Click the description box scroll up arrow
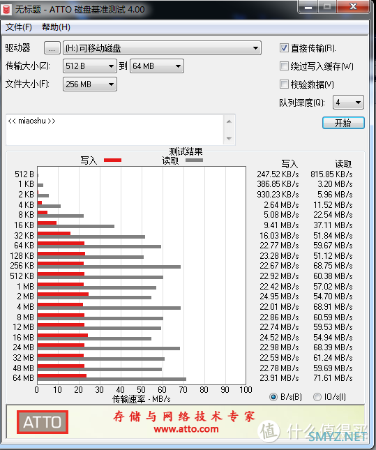376x450 pixels. coord(229,121)
